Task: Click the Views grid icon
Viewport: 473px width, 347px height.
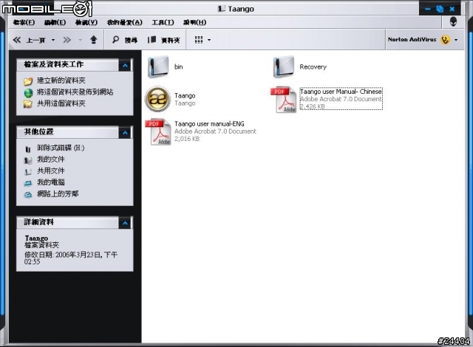Action: 199,40
